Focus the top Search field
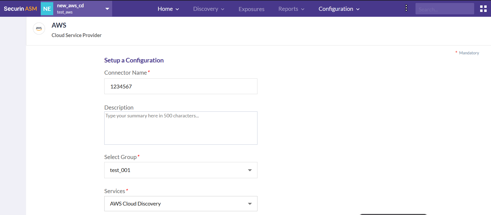The height and width of the screenshot is (215, 491). click(x=445, y=9)
